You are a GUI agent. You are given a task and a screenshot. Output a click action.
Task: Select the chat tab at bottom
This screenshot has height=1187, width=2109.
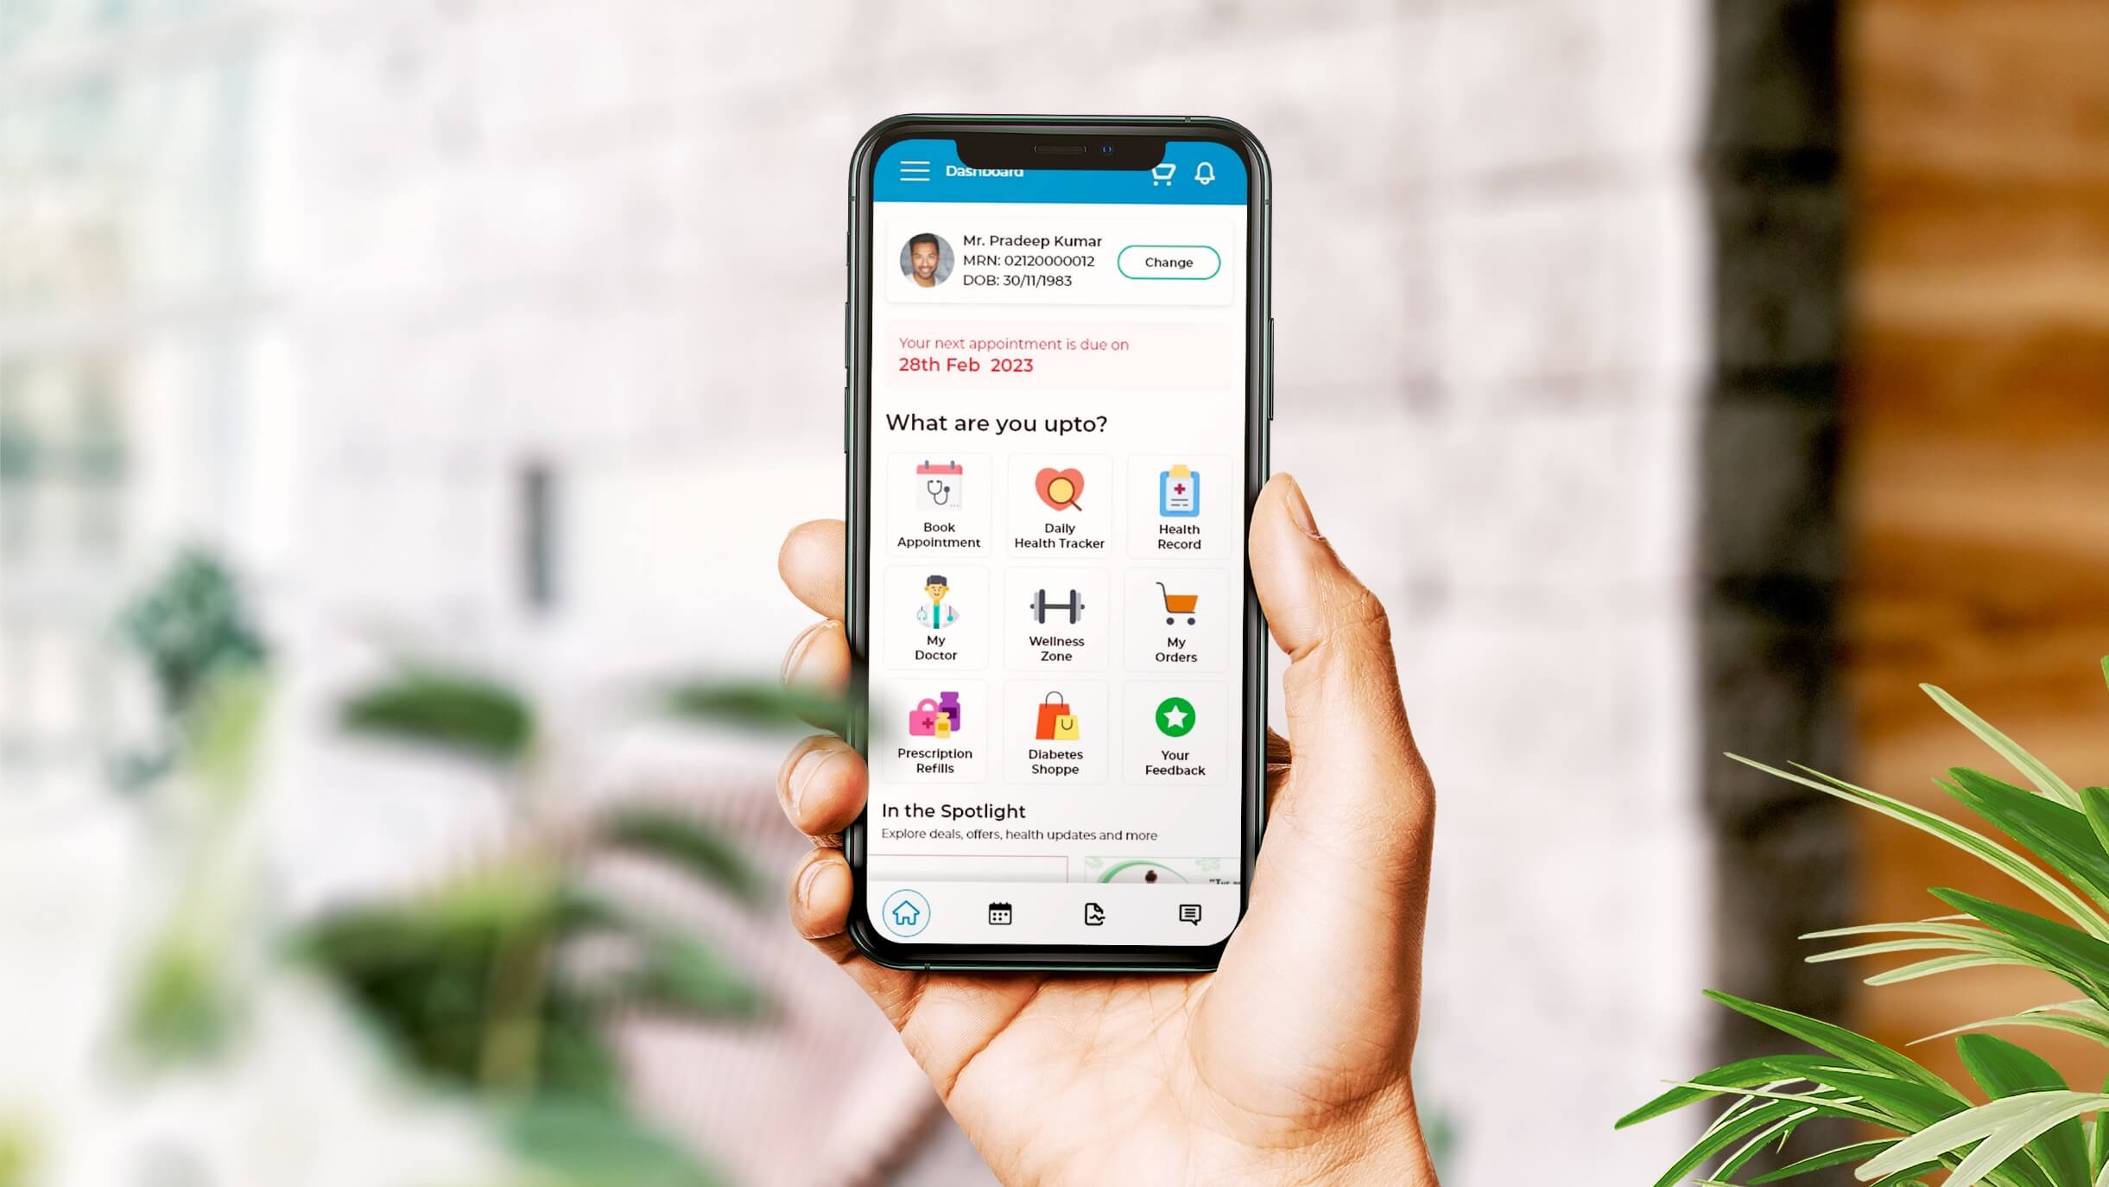(1187, 913)
